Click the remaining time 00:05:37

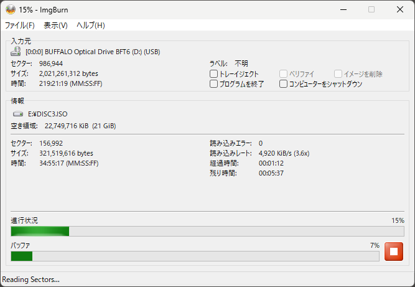point(271,173)
